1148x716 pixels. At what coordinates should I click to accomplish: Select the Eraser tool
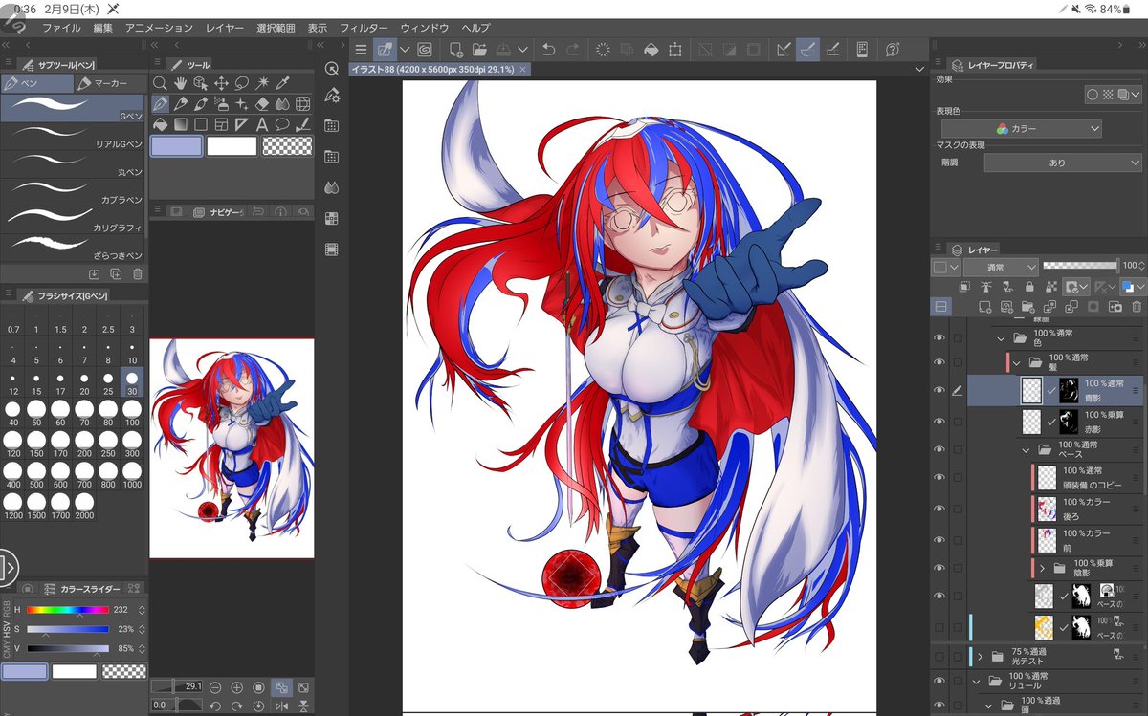coord(262,104)
